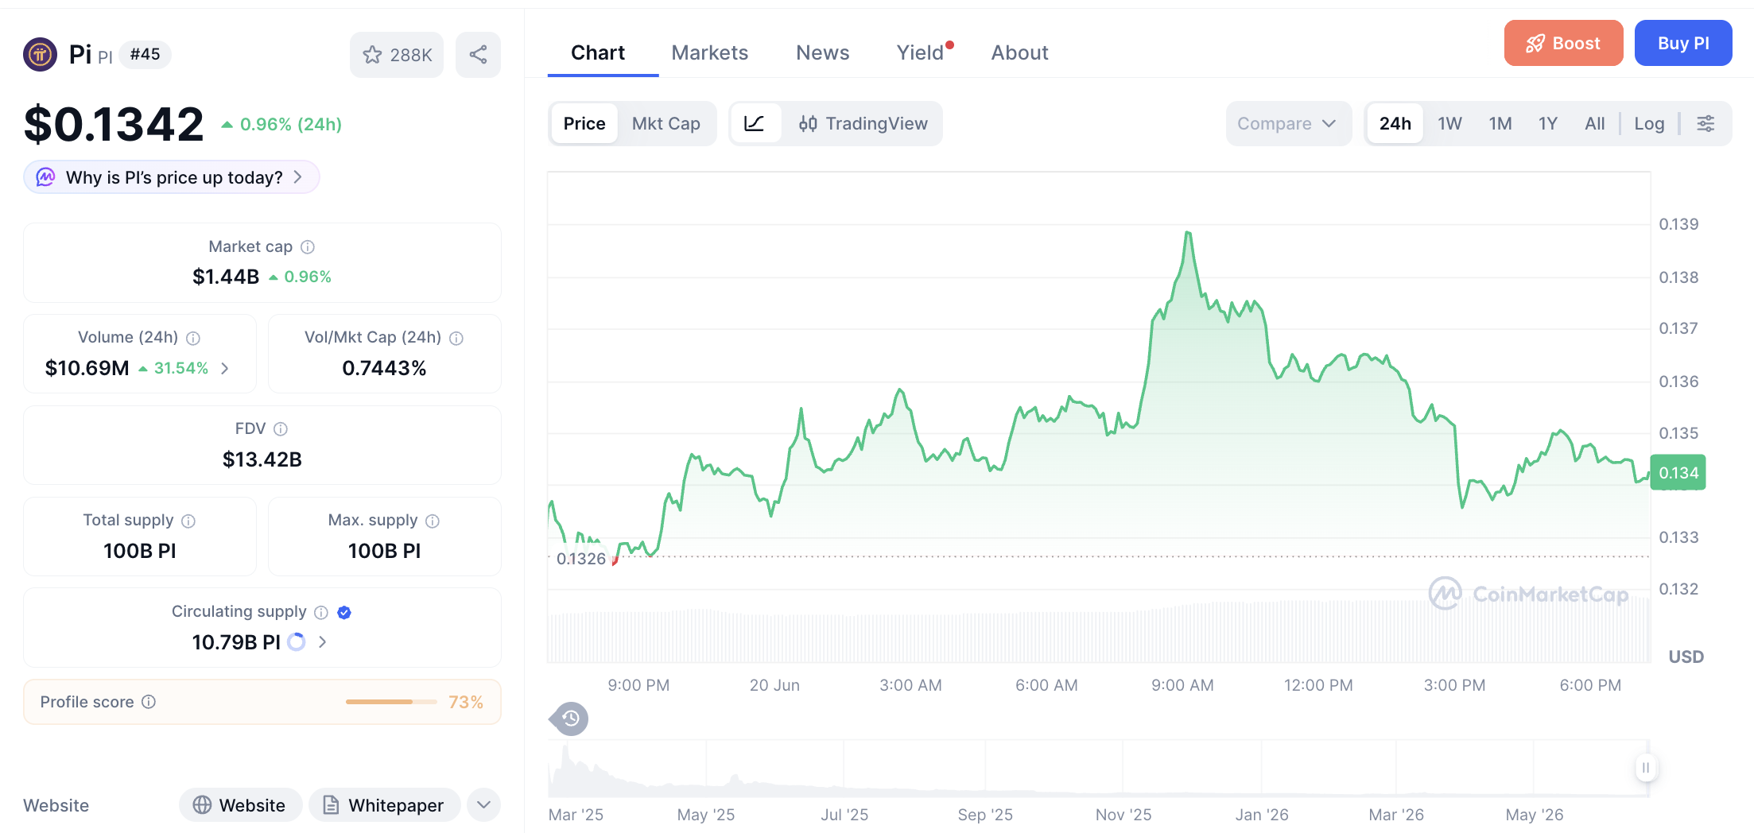Screen dimensions: 1754x833
Task: Click the 0.134 current price label
Action: pyautogui.click(x=1678, y=473)
